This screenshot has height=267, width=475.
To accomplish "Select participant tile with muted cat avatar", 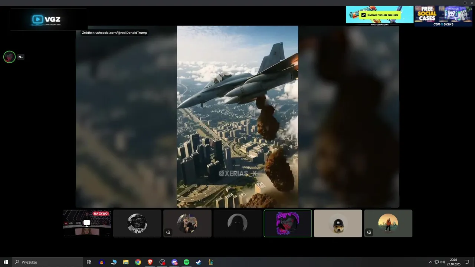I will [187, 223].
